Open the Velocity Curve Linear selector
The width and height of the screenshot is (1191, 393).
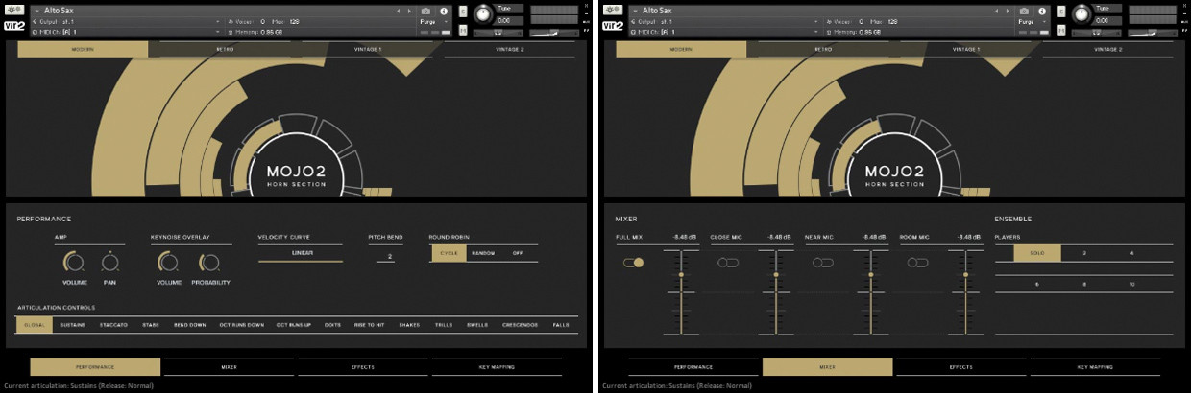(301, 253)
